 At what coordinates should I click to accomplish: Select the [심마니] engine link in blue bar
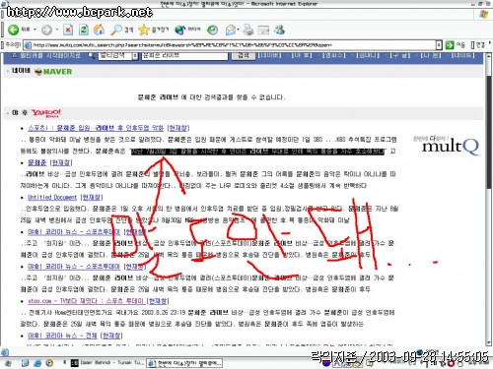tap(368, 55)
